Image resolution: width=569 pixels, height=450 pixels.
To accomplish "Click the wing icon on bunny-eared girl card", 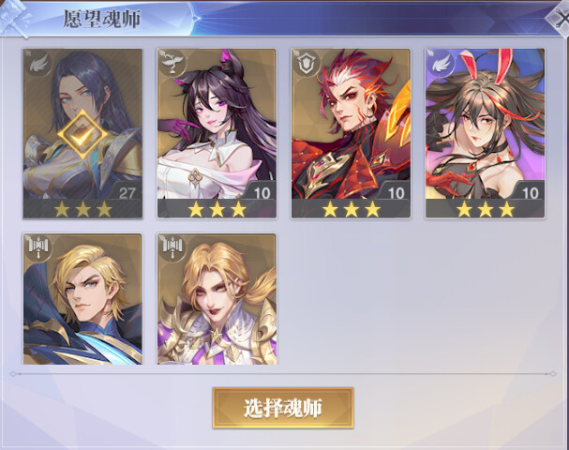I will coord(441,65).
